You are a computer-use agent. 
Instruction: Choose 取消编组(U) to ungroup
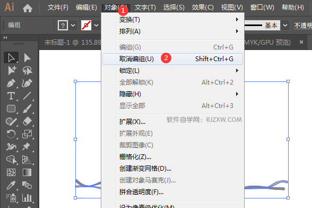[x=172, y=59]
